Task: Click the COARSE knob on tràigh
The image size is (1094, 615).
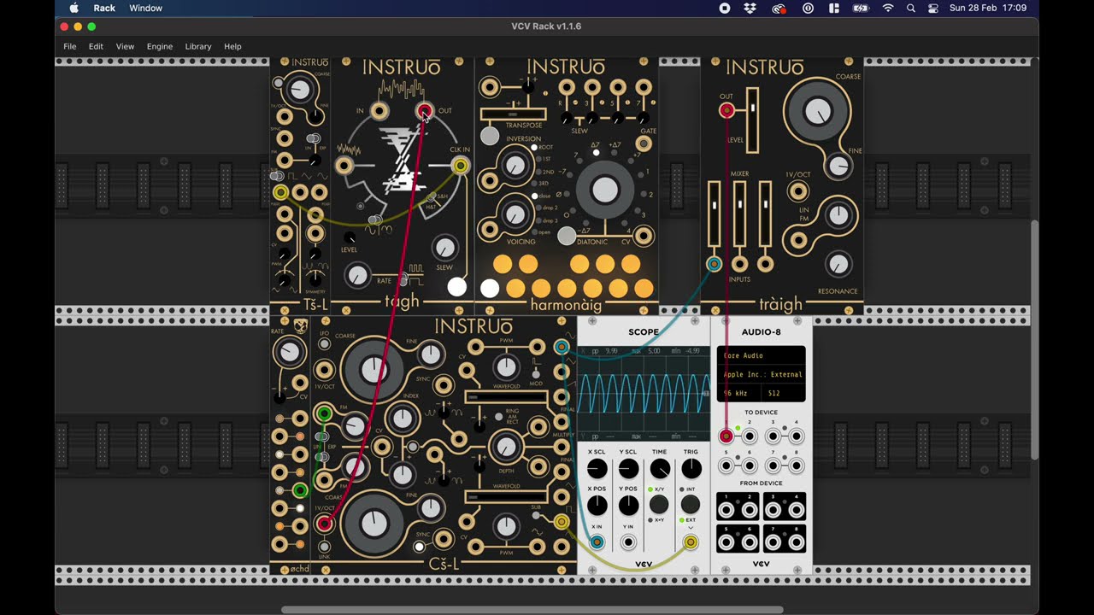Action: [818, 111]
